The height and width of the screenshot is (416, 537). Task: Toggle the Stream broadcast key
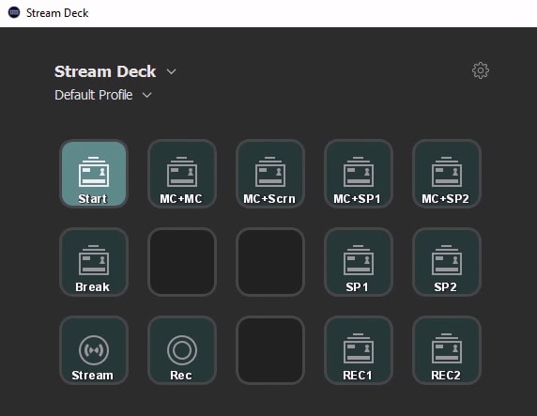[94, 350]
